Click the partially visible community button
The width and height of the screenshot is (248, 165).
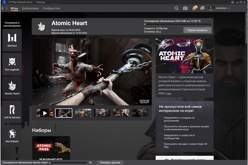185,158
